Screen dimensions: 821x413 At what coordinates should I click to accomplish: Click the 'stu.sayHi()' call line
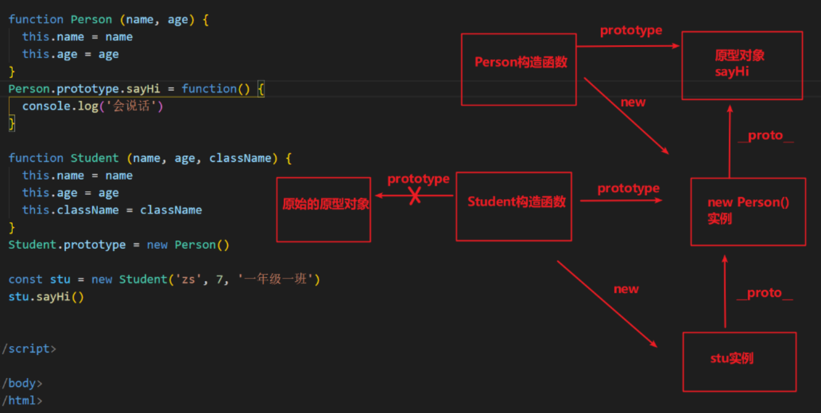pos(46,297)
